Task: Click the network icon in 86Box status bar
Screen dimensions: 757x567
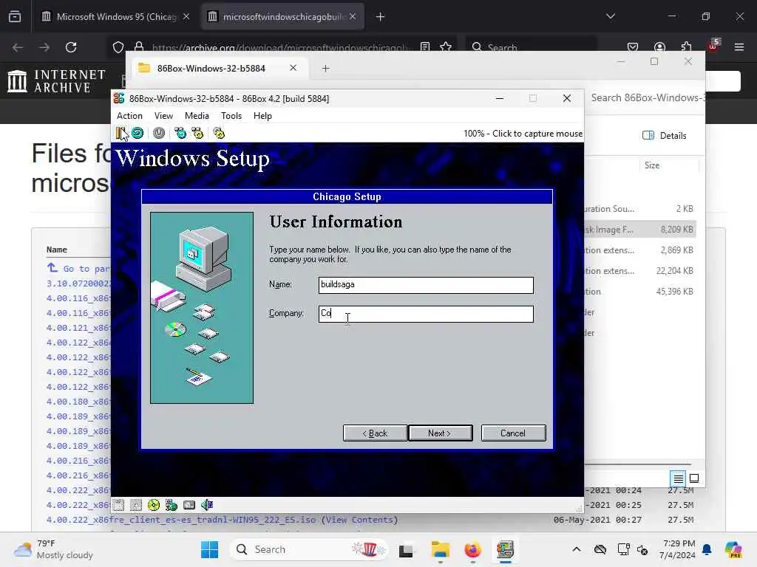Action: 172,505
